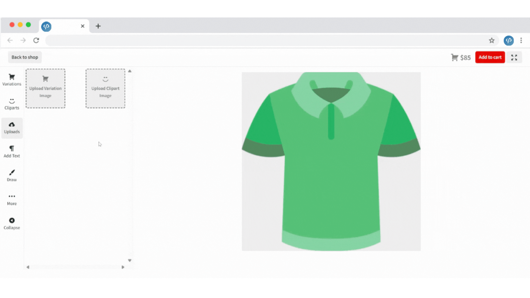
Task: Upload a clipart image
Action: [x=105, y=88]
